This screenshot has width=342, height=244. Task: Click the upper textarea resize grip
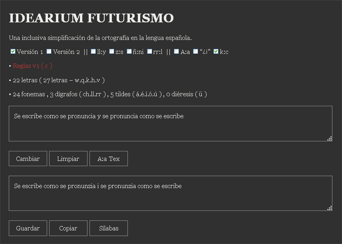330,139
